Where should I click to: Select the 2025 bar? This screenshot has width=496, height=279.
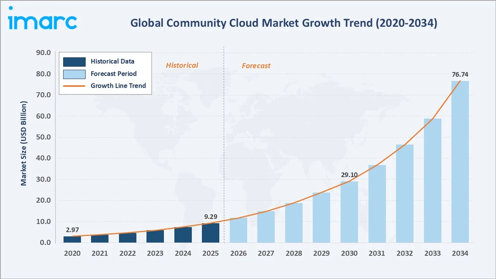coord(211,233)
